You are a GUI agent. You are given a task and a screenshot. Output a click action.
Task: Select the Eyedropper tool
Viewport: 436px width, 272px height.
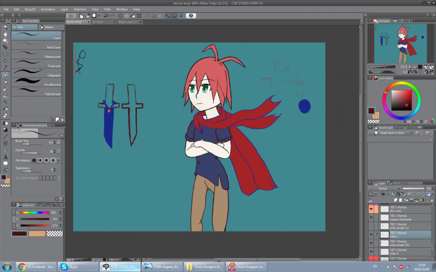pos(5,68)
